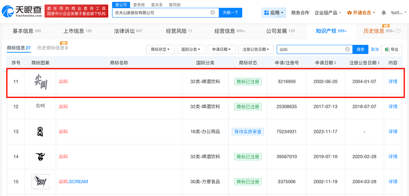The height and width of the screenshot is (196, 409).
Task: Open the 上市信息 tab
Action: tap(78, 31)
